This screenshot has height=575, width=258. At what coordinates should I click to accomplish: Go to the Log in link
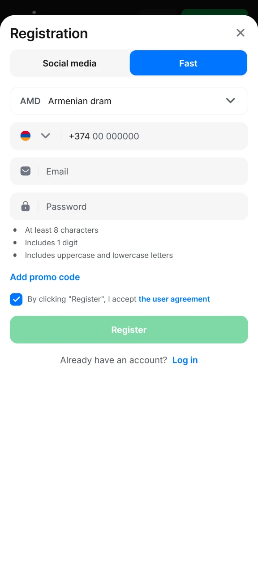pos(185,360)
